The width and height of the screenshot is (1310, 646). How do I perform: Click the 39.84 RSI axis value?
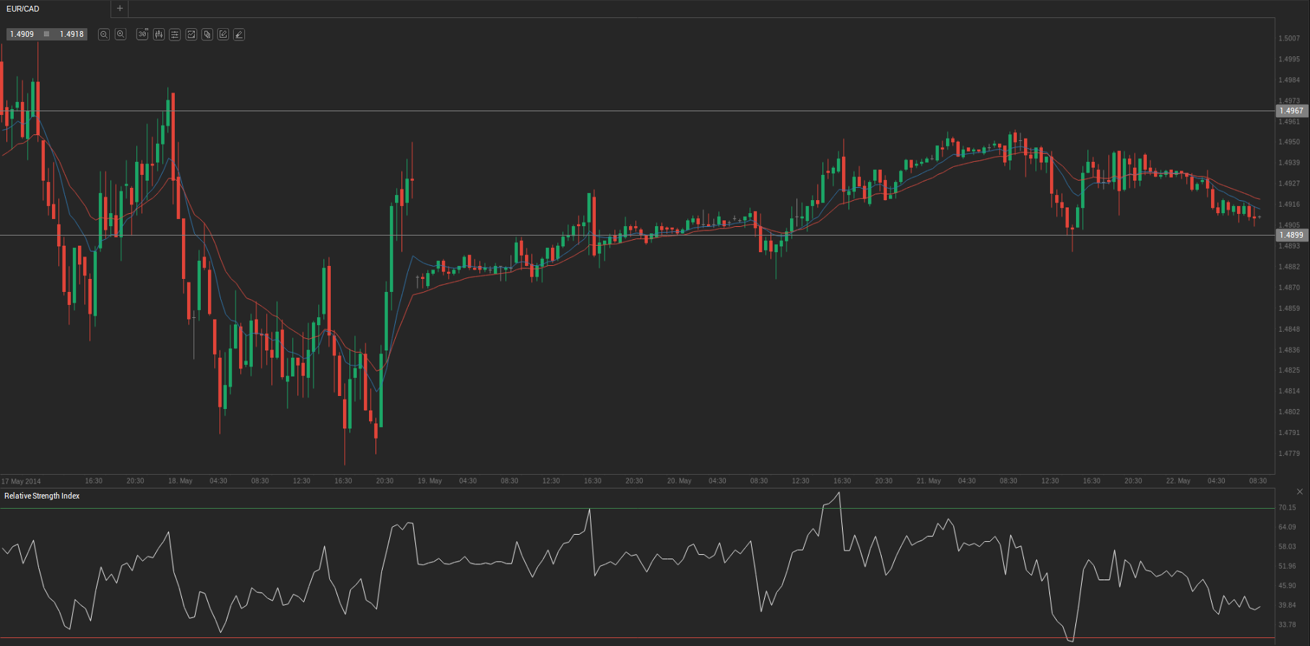1287,605
